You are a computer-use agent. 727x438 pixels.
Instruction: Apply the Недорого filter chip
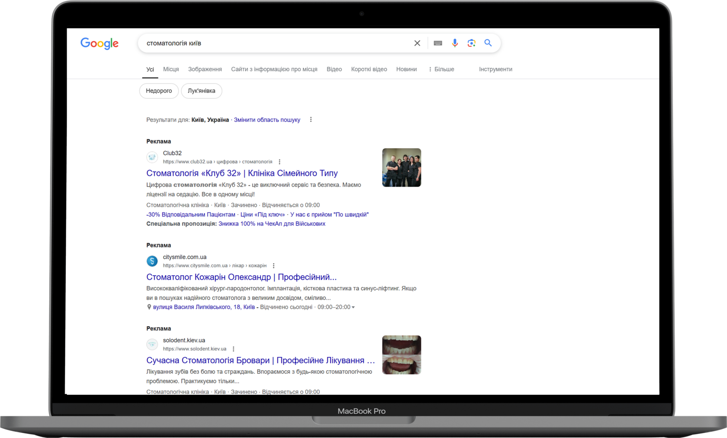pos(159,91)
